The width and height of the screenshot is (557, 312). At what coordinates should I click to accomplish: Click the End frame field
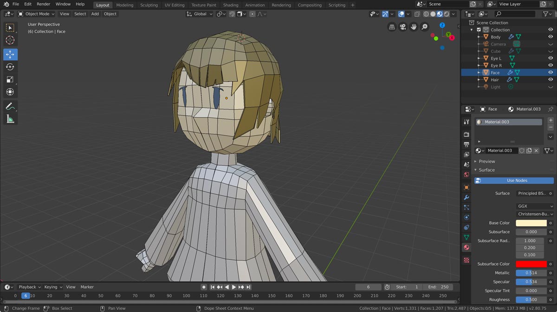coord(438,287)
